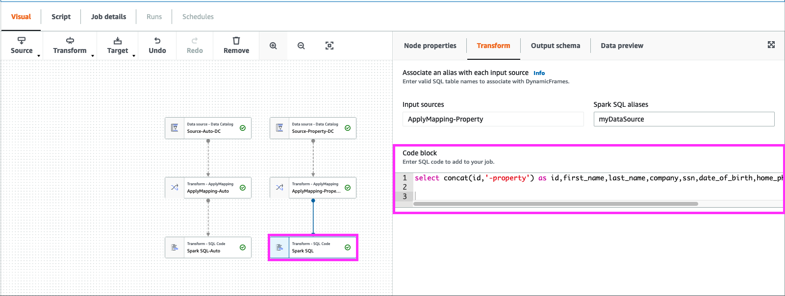785x296 pixels.
Task: Click the Source-Property-DC node
Action: pos(313,128)
